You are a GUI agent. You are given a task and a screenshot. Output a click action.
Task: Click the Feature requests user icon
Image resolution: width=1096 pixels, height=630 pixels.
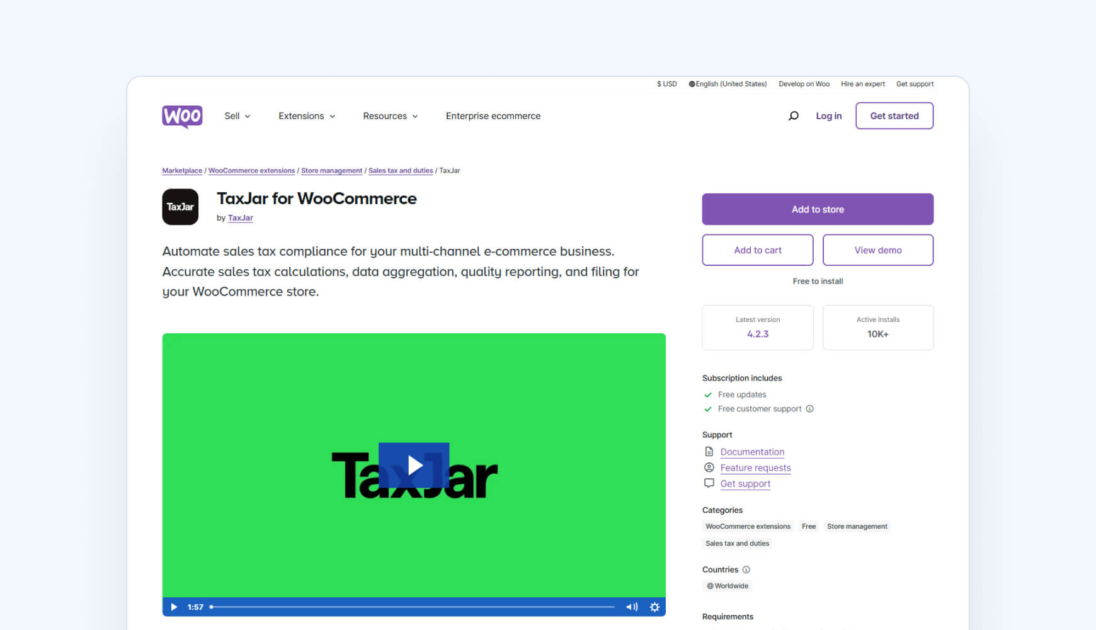pos(709,467)
